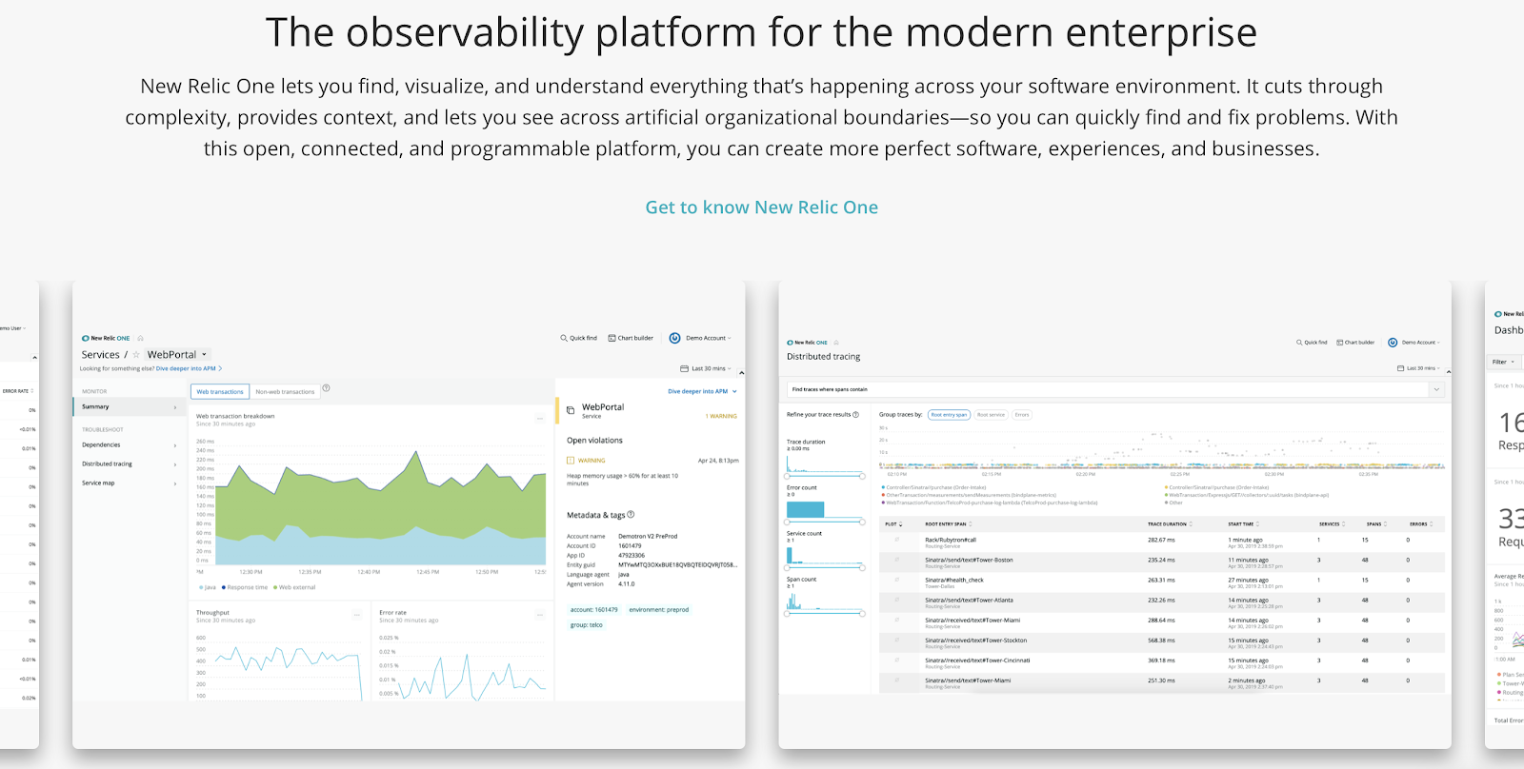The height and width of the screenshot is (769, 1524).
Task: Click partially visible Dashboards screenshot at right
Action: coord(1505,514)
